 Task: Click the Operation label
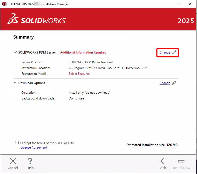29,93
